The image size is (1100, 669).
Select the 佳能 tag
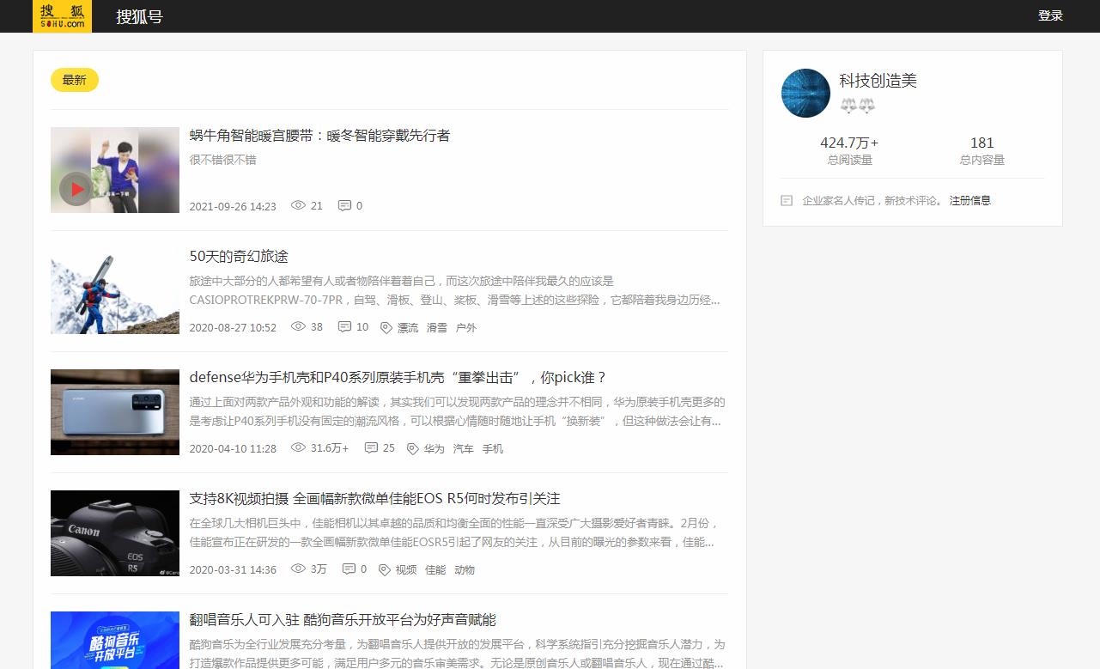point(435,569)
